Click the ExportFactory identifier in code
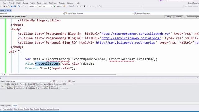The width and height of the screenshot is (199, 112). pyautogui.click(x=58, y=59)
